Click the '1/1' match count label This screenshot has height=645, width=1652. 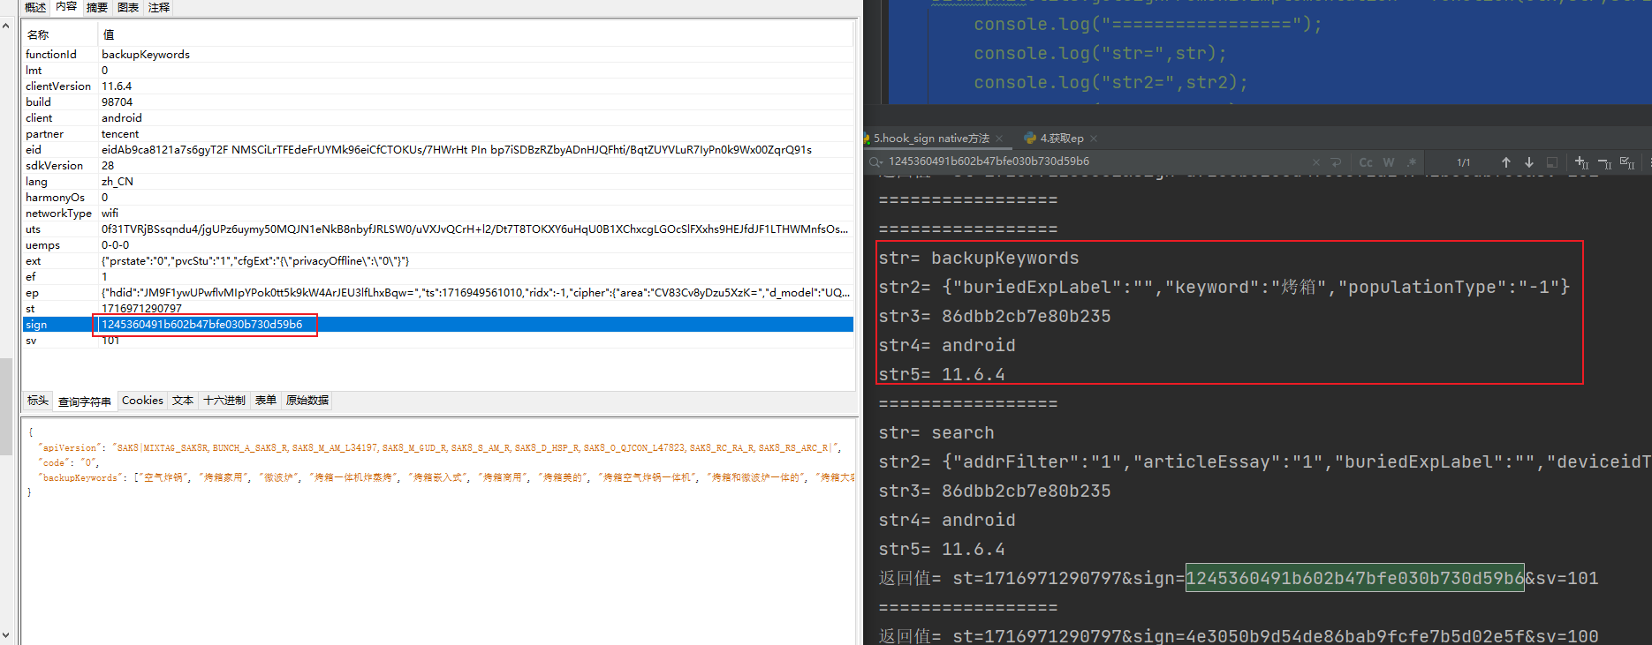pos(1463,162)
